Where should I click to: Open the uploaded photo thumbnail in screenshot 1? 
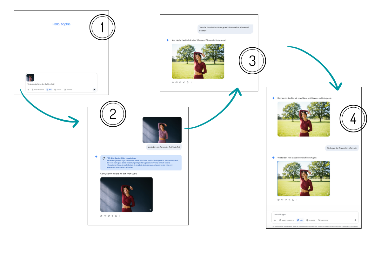coord(30,78)
